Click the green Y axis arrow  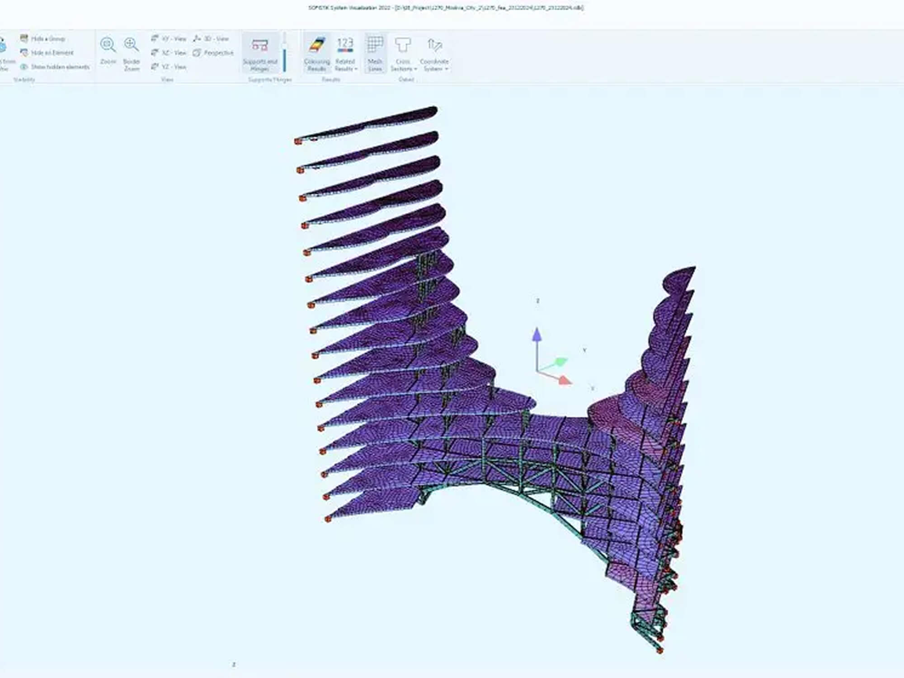coord(560,362)
